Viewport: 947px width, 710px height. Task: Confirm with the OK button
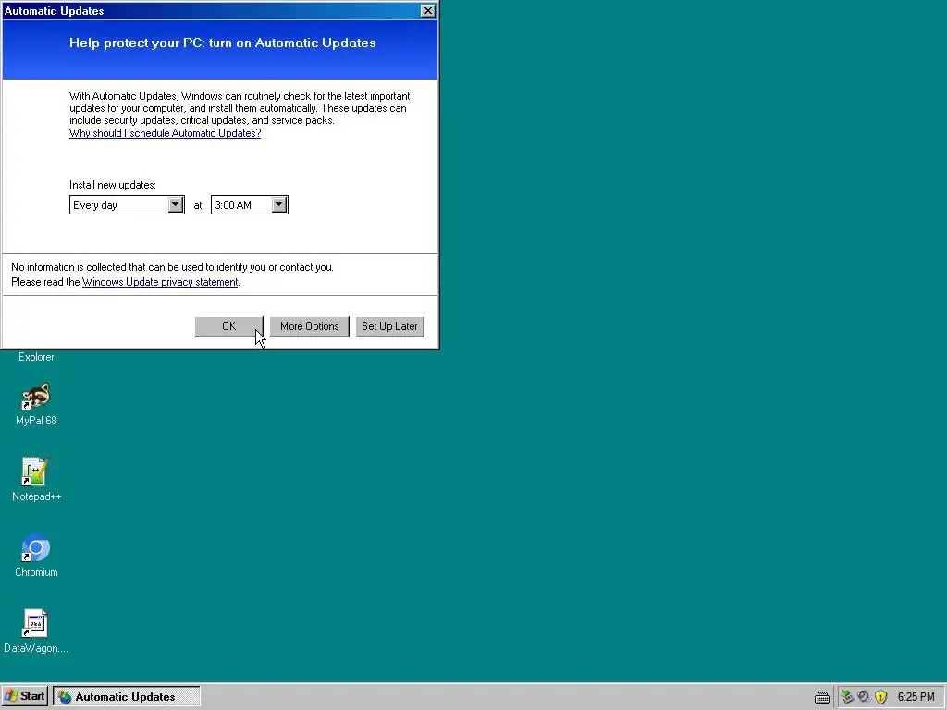[229, 326]
